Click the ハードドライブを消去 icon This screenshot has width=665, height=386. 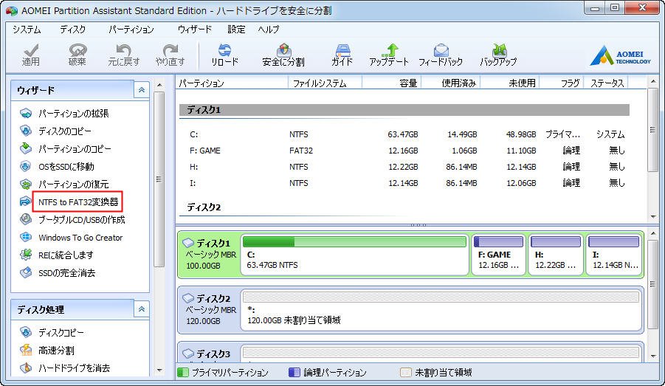point(26,368)
